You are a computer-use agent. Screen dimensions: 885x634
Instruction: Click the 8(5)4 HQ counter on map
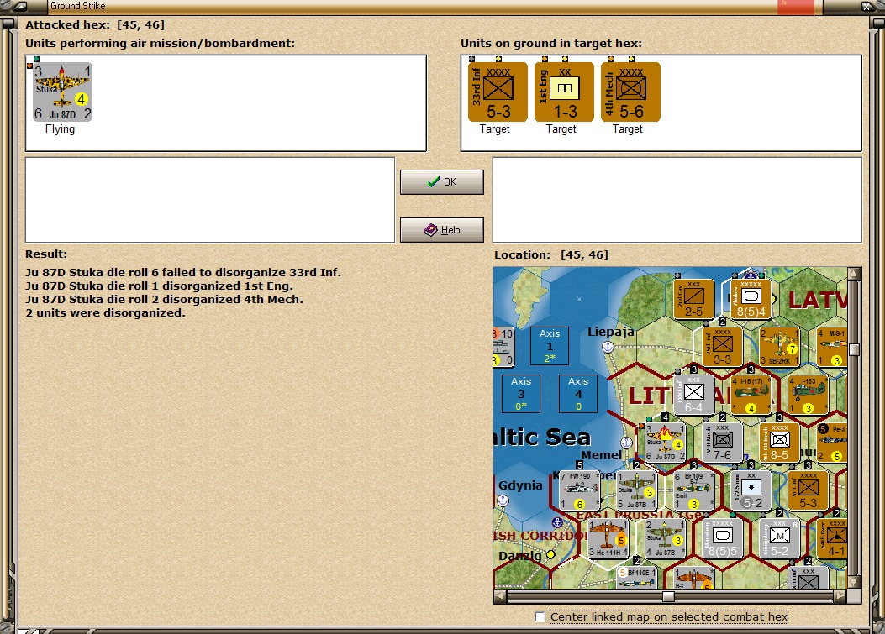point(751,298)
